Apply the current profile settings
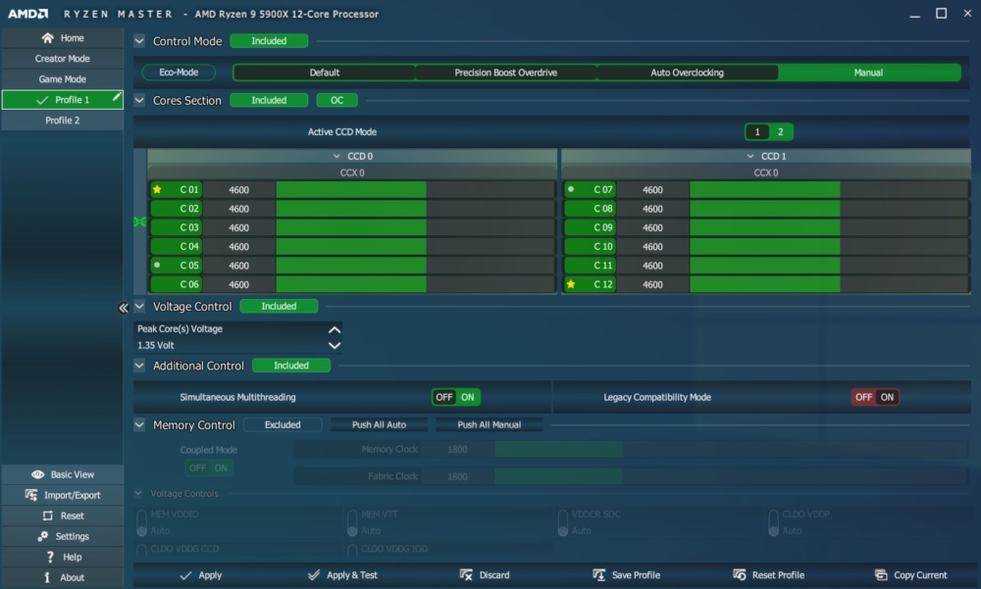 click(201, 575)
